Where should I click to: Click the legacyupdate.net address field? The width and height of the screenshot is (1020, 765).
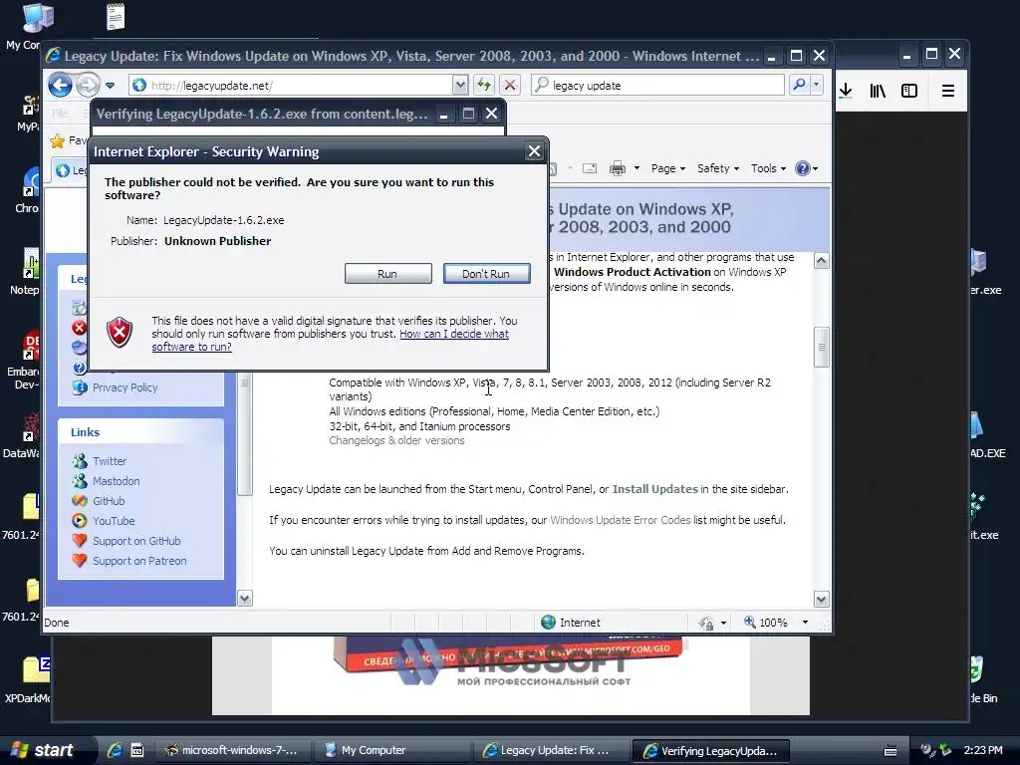(291, 86)
